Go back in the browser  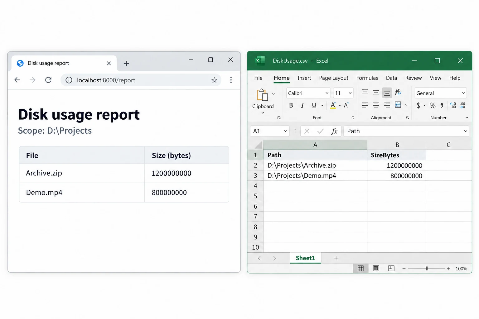click(17, 80)
